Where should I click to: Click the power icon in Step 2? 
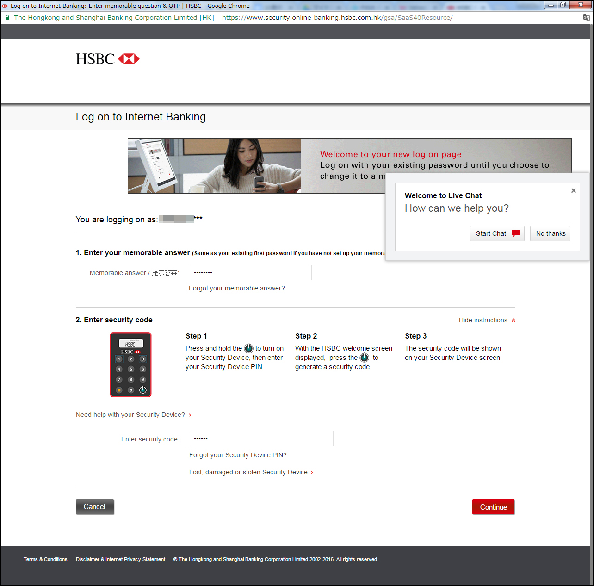(x=365, y=357)
